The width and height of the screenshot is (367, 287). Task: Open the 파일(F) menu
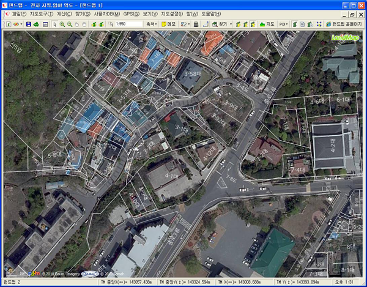click(x=19, y=14)
